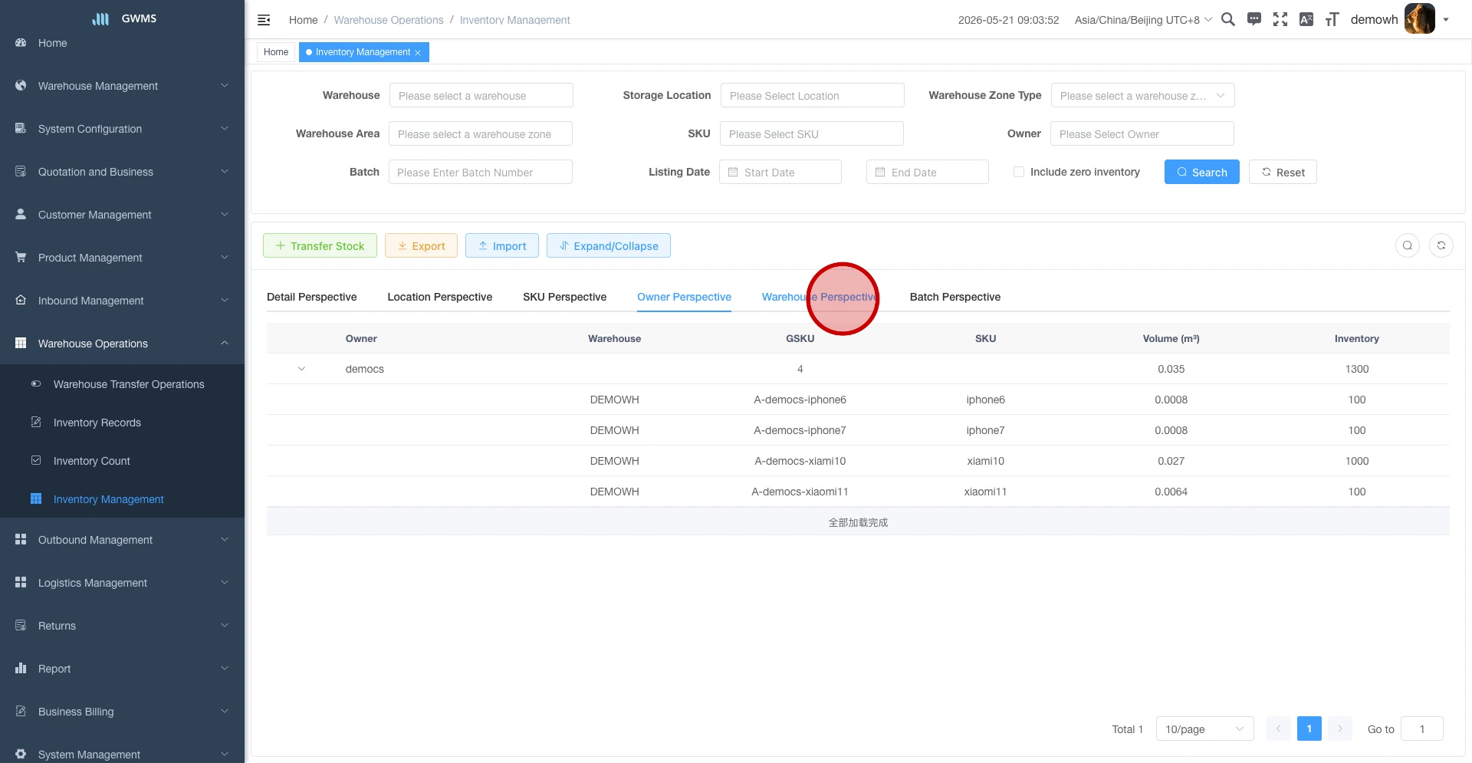Click the Quotation and Business sidebar icon
The width and height of the screenshot is (1472, 763).
point(21,172)
